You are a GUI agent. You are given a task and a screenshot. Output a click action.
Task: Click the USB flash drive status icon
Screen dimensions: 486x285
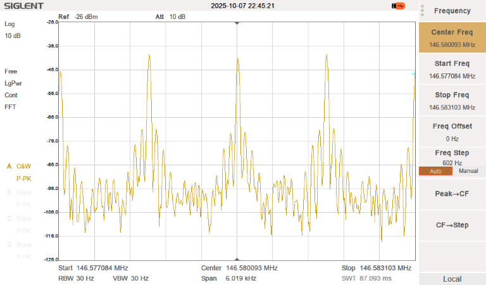399,6
